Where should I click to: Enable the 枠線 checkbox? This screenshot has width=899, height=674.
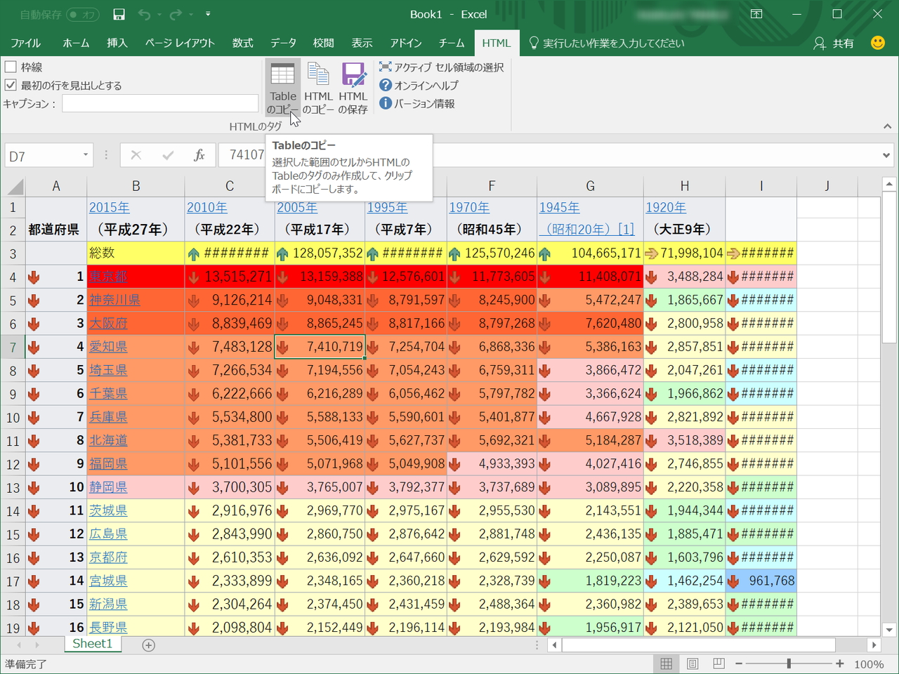pos(11,67)
